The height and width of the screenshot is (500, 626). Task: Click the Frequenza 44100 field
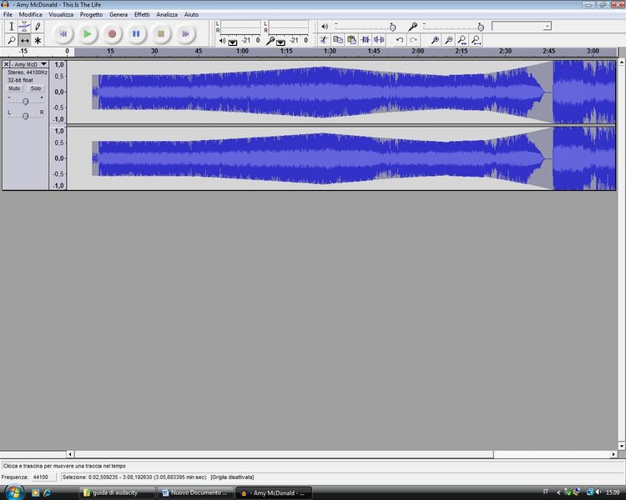click(x=43, y=477)
